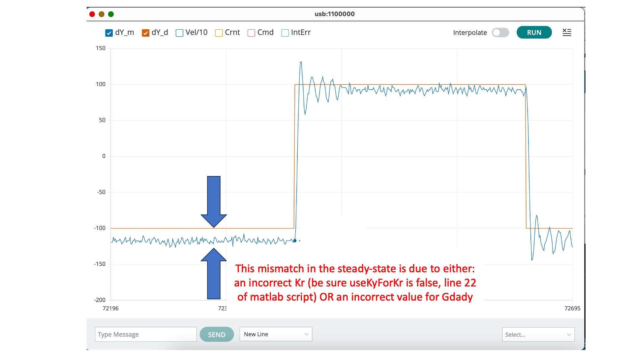The image size is (633, 356).
Task: Uncheck the dY_d series checkbox
Action: pos(145,33)
